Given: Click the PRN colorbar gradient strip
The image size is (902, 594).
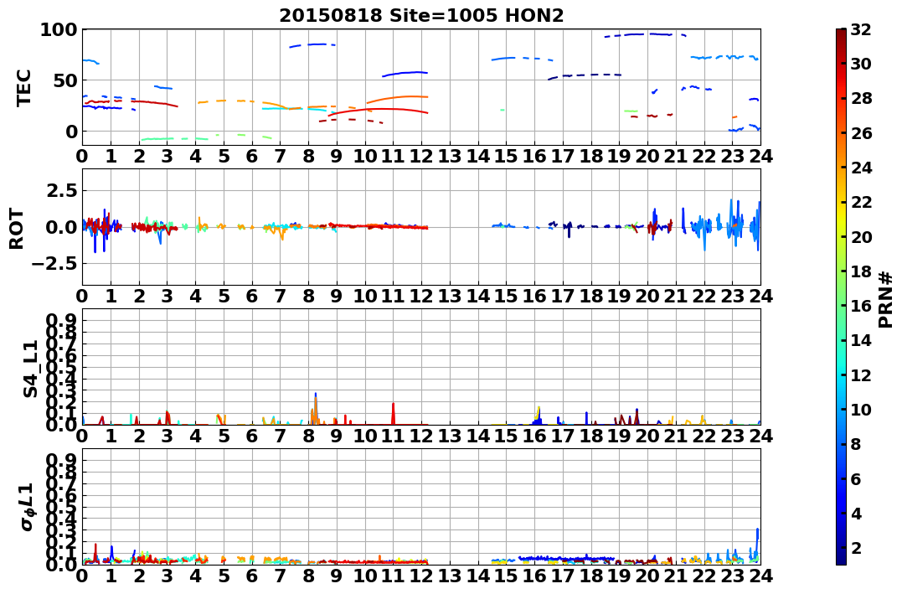Looking at the screenshot, I should 841,297.
